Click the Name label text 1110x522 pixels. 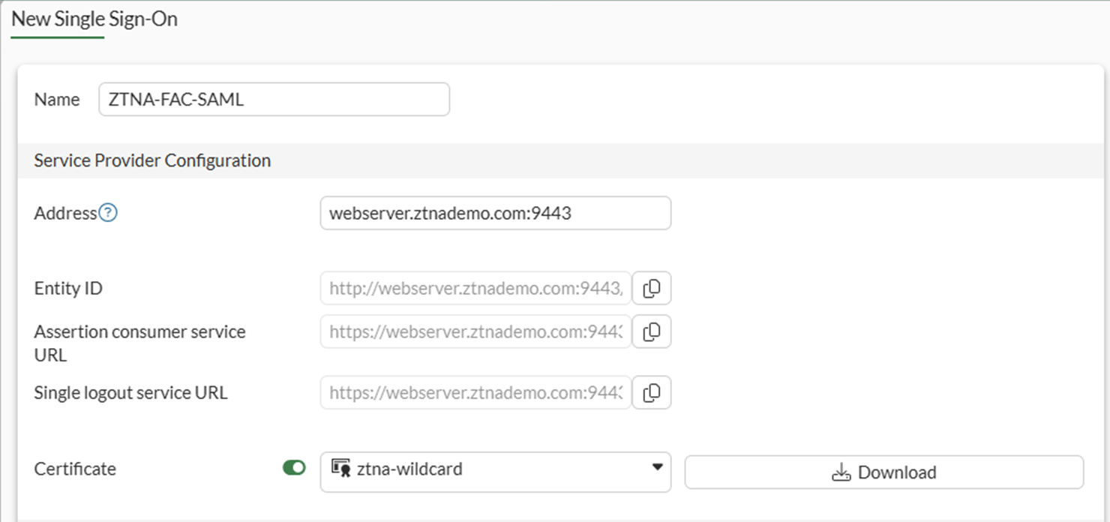coord(57,100)
